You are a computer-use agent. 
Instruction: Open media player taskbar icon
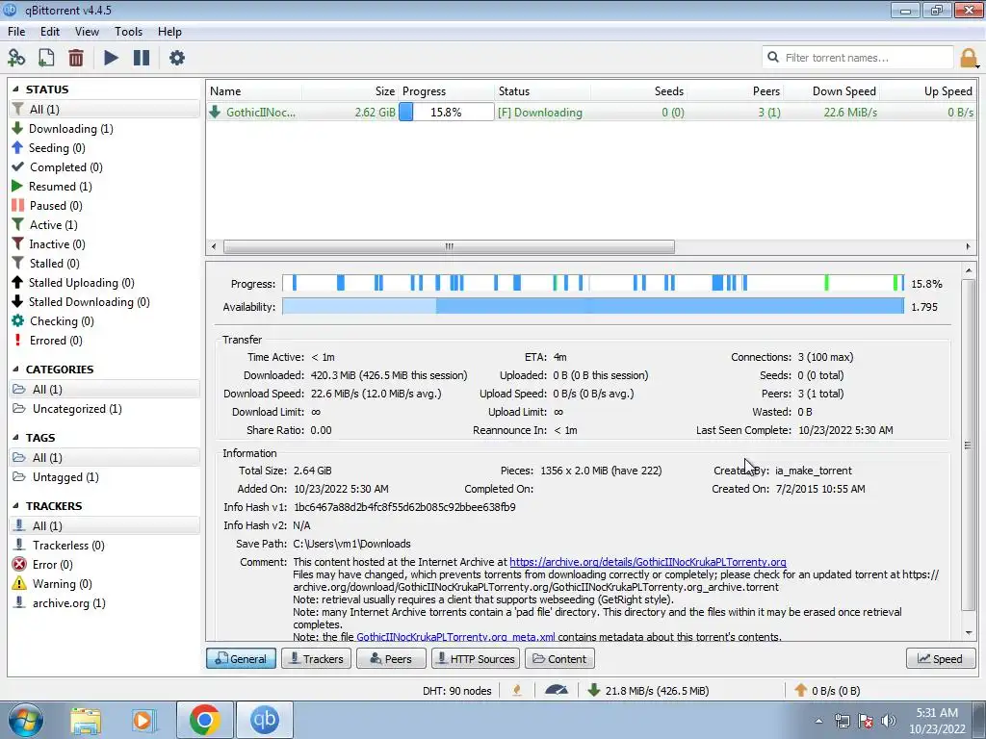click(143, 720)
